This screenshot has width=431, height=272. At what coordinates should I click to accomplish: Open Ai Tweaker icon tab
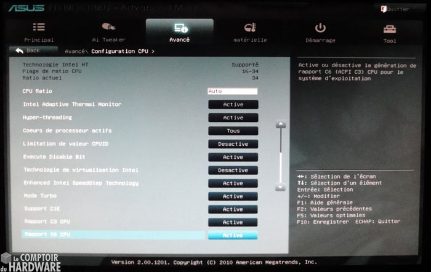coord(108,28)
